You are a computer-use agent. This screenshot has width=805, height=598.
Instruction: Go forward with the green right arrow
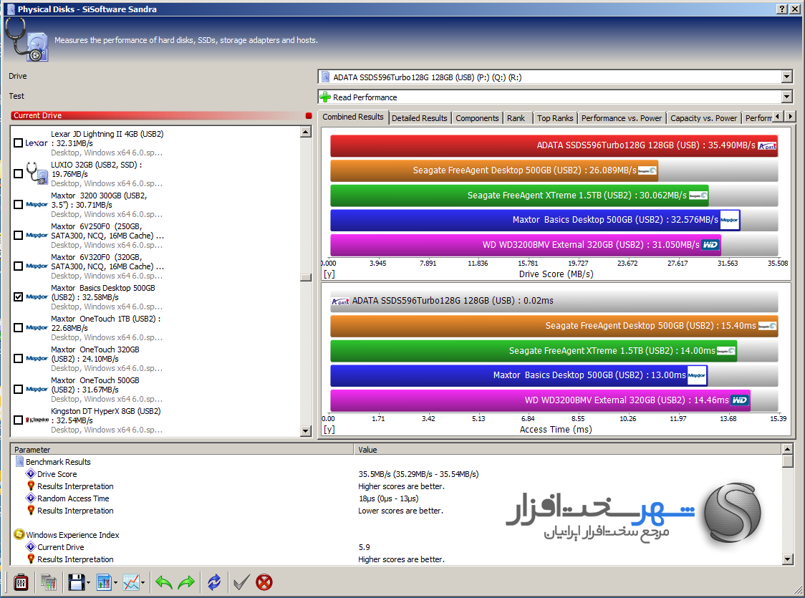click(186, 582)
